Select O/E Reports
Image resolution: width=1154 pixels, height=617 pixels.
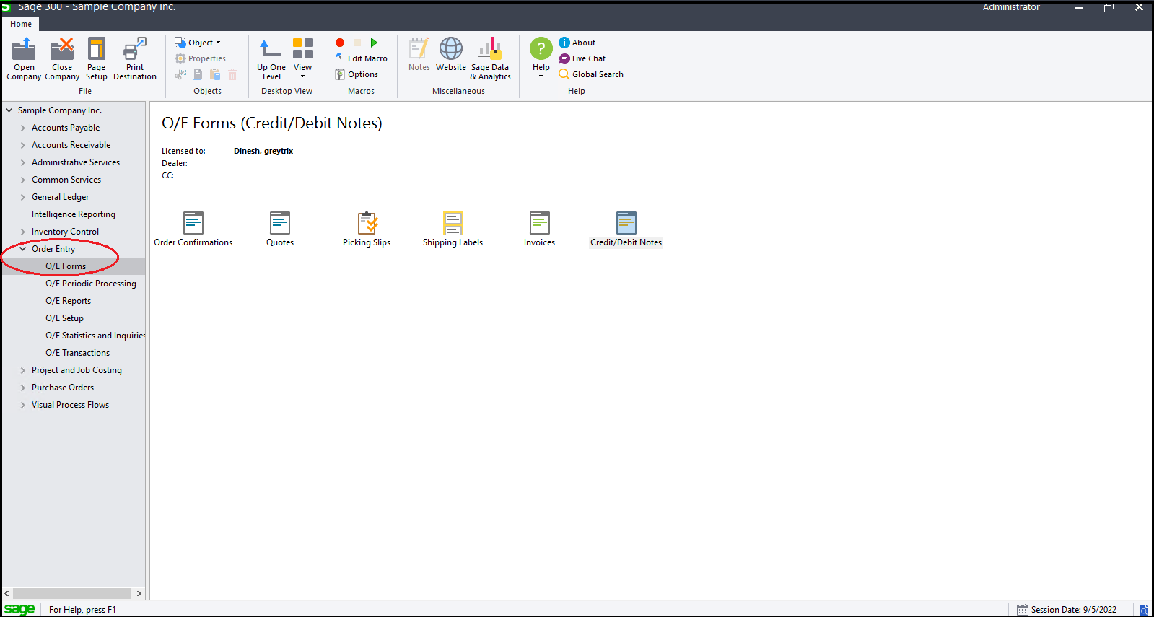[x=69, y=301]
